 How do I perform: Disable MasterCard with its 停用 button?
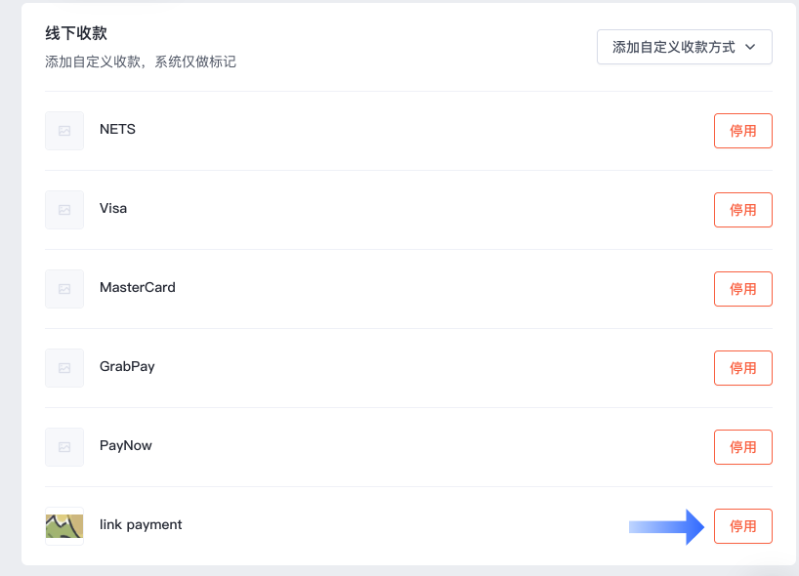(743, 289)
